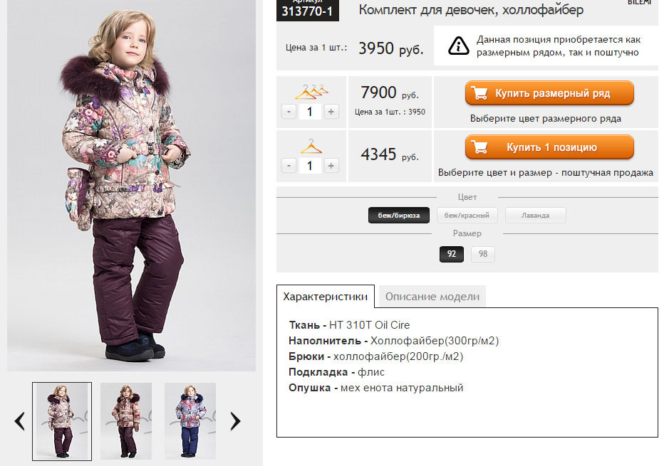The image size is (669, 466).
Task: Open the Характеристики tab
Action: [325, 297]
